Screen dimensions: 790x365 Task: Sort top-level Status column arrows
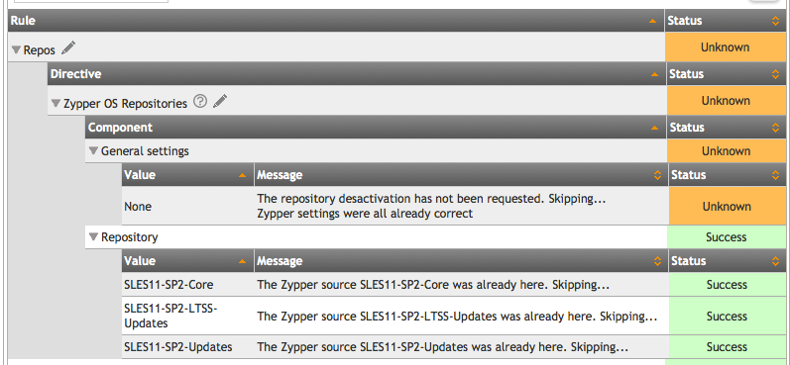[775, 21]
